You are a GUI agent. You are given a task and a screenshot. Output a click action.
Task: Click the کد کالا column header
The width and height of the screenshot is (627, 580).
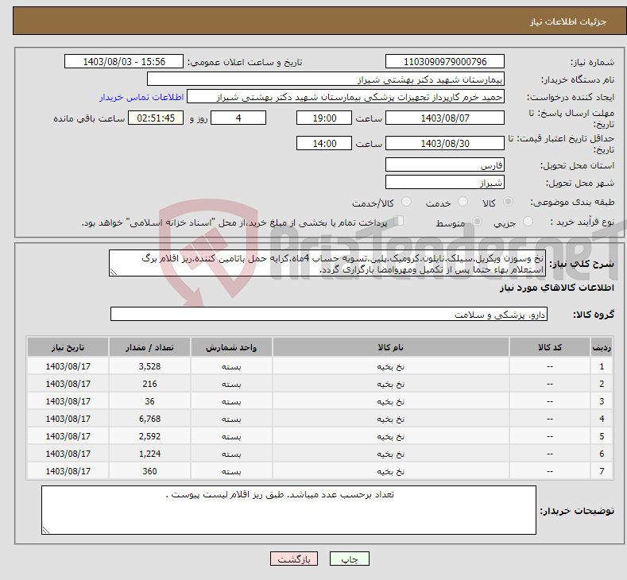(549, 347)
